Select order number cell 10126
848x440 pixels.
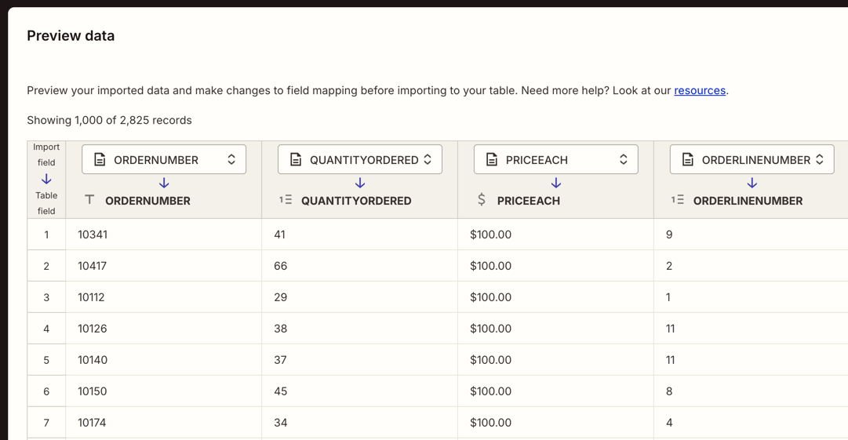click(x=163, y=329)
